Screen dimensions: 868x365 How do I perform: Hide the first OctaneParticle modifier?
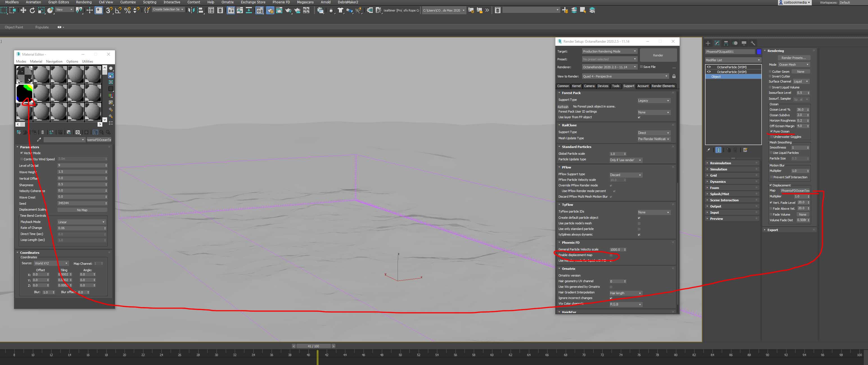coord(709,67)
